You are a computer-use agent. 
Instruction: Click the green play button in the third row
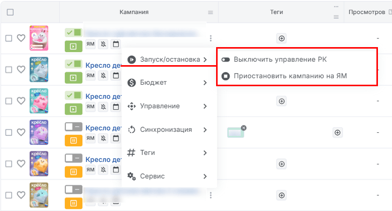coord(73,109)
